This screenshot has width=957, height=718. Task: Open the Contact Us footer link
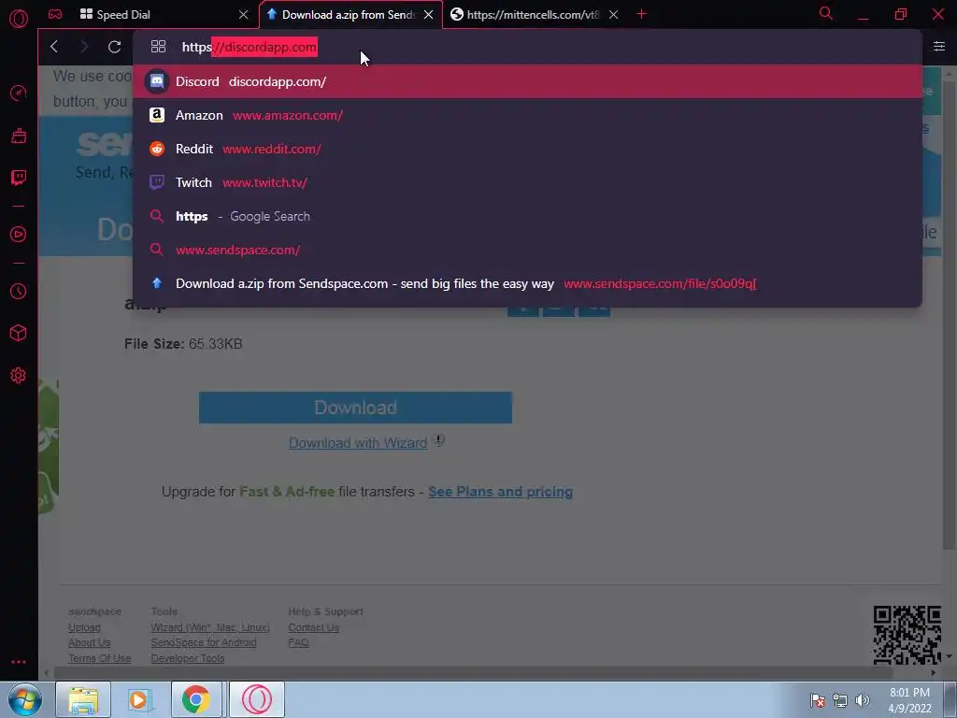click(313, 627)
